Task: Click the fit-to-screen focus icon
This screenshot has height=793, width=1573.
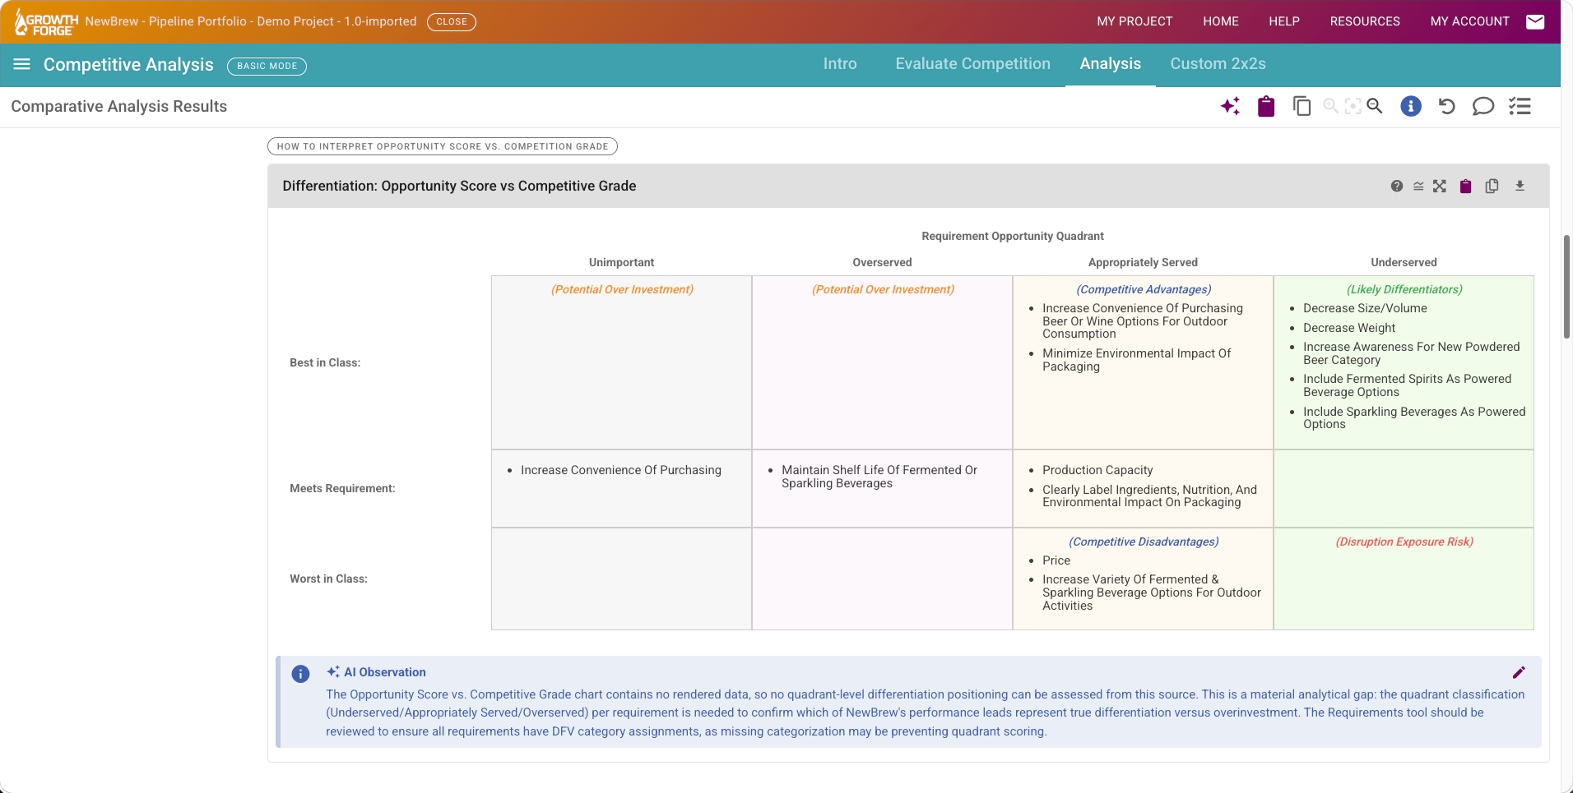Action: 1353,106
